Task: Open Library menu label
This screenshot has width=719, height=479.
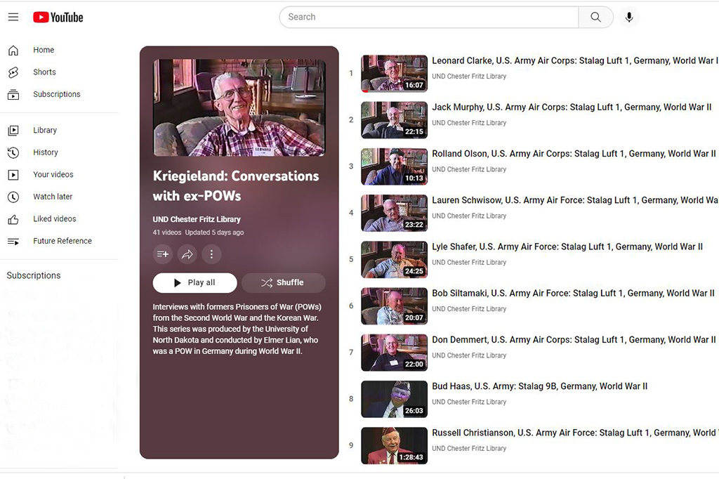Action: [x=45, y=131]
